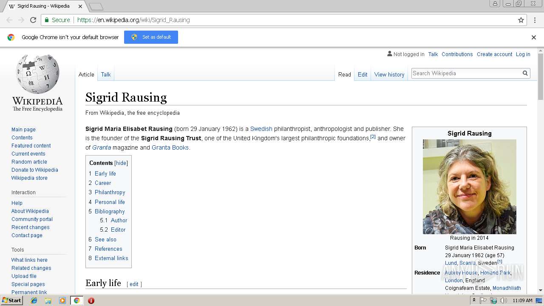Viewport: 544px width, 306px height.
Task: Click the Action Center flag tray icon
Action: click(x=484, y=300)
